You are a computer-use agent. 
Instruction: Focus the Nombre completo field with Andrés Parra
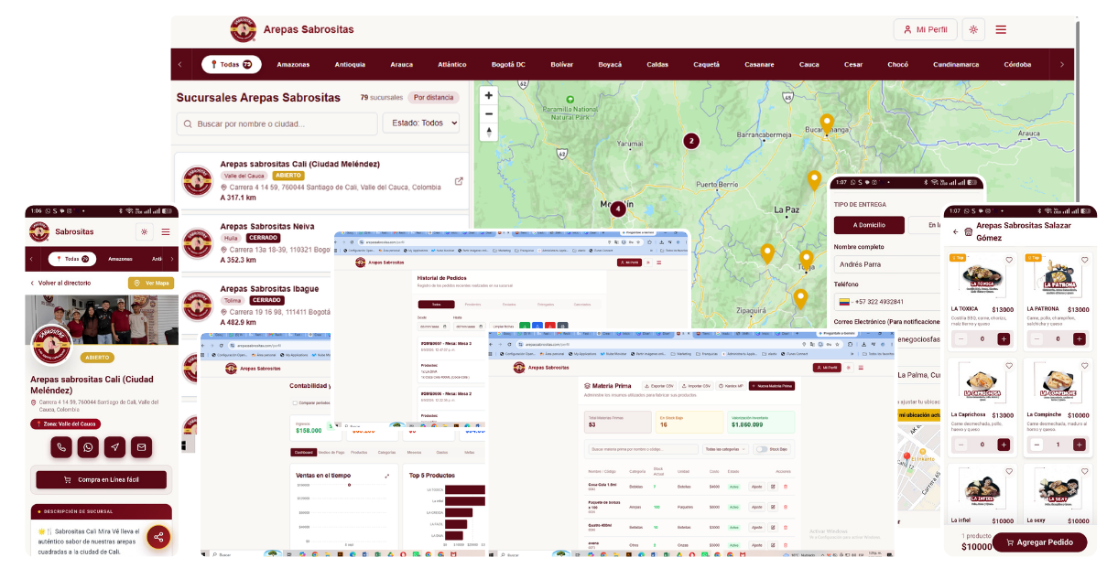(x=887, y=264)
